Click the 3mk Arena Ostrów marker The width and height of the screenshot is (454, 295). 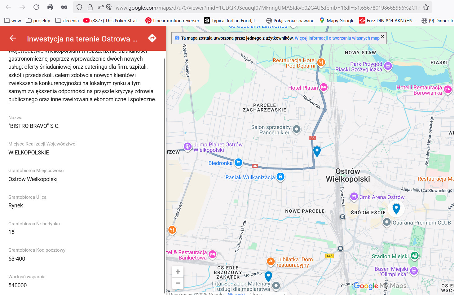354,197
